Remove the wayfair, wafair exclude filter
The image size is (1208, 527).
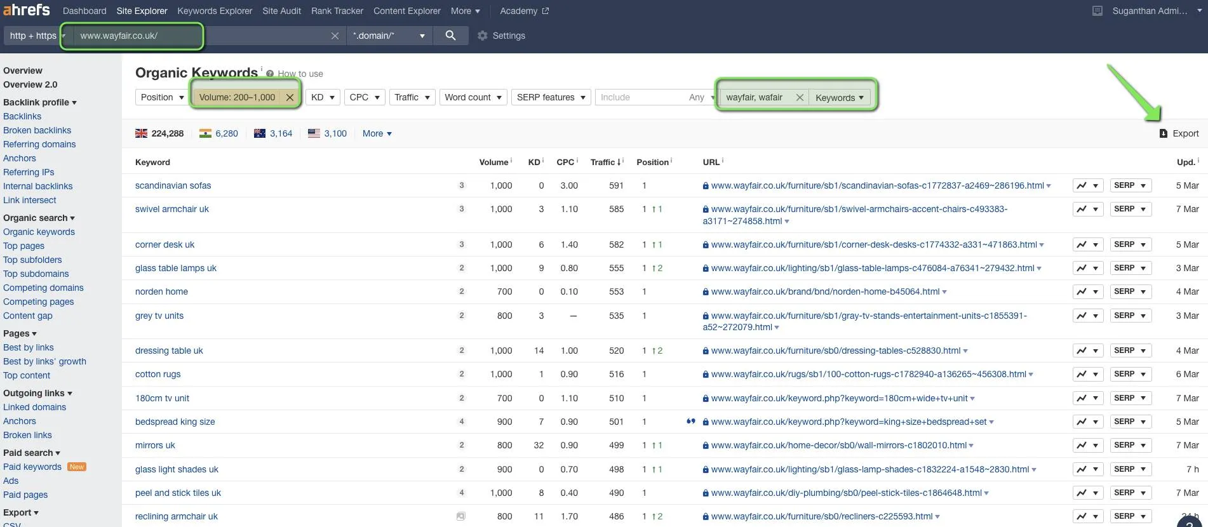click(x=800, y=97)
